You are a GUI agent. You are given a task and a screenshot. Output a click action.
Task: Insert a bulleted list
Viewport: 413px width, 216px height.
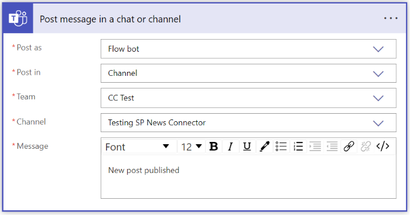tap(281, 146)
